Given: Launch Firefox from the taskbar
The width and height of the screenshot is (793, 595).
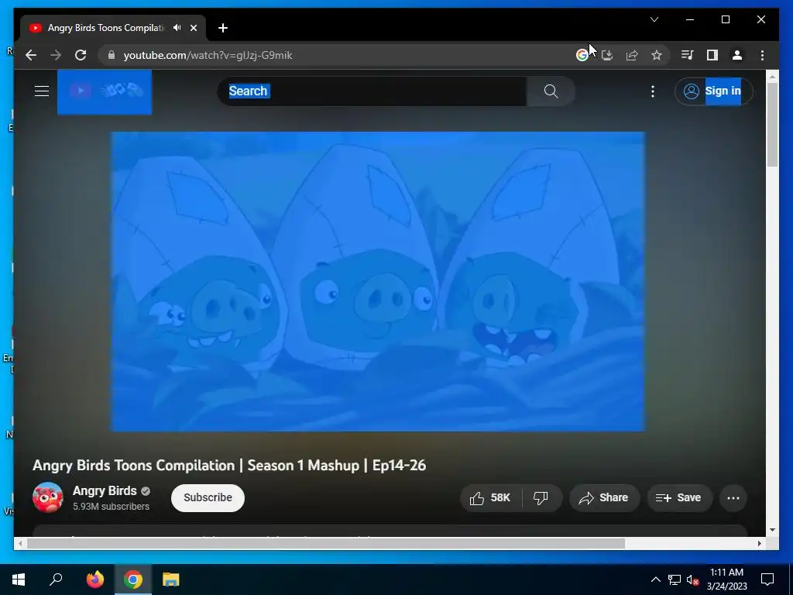Looking at the screenshot, I should pyautogui.click(x=94, y=580).
